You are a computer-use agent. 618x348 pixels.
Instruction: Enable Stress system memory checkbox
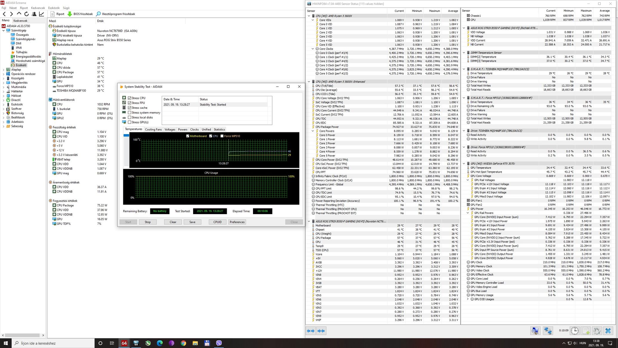click(x=130, y=113)
